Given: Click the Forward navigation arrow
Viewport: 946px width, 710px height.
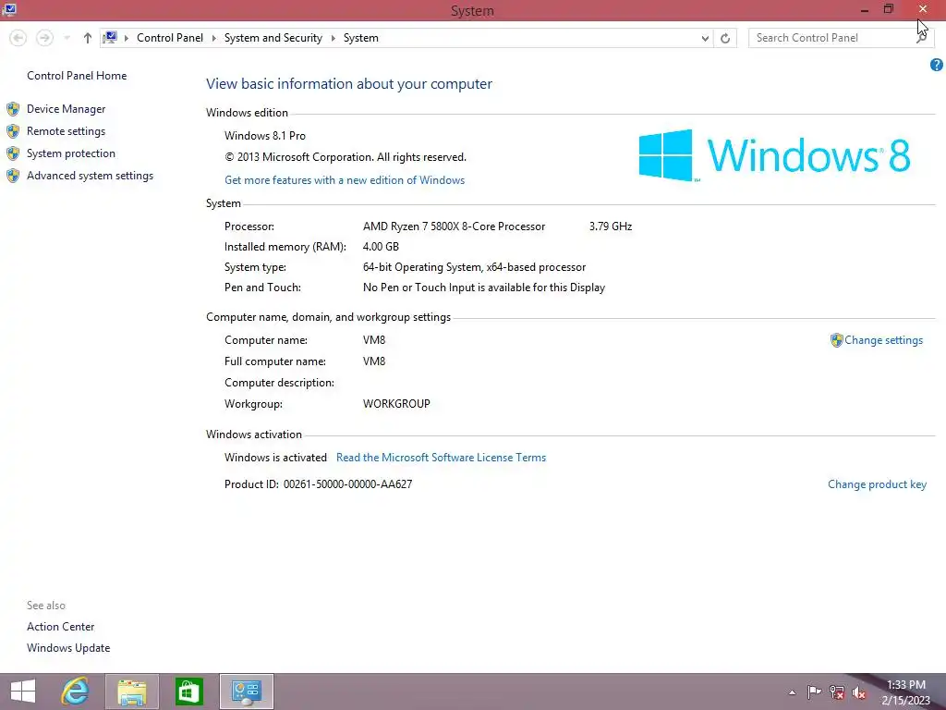Looking at the screenshot, I should tap(44, 38).
